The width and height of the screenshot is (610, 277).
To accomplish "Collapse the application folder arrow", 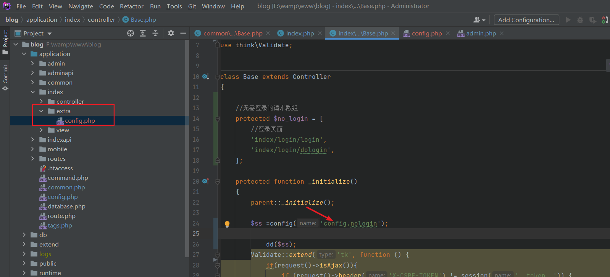I will (24, 54).
